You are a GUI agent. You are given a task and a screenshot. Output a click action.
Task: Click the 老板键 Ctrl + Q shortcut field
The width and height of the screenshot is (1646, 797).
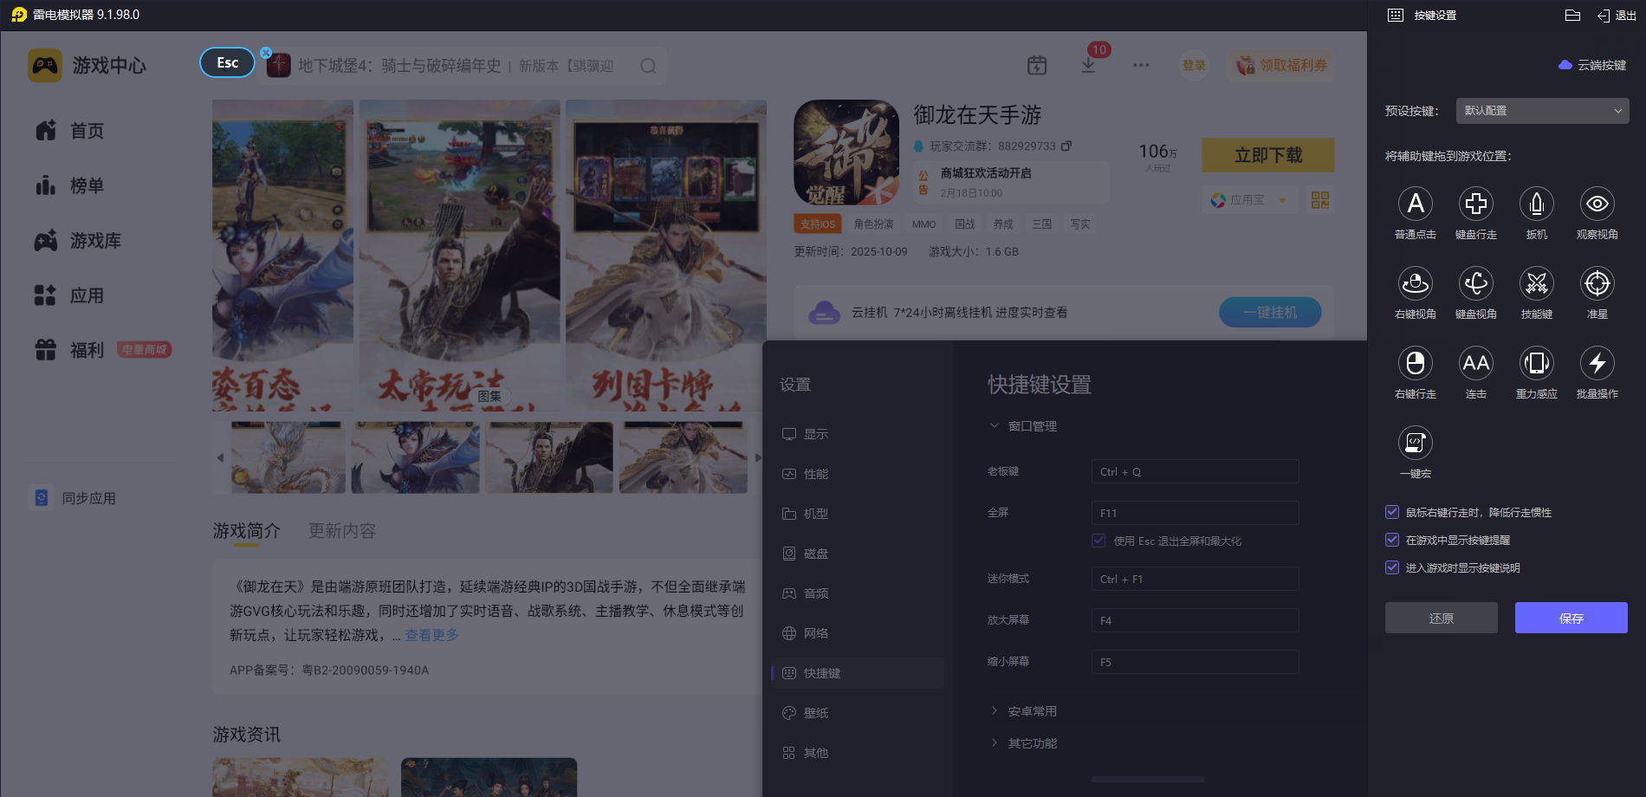(1195, 472)
